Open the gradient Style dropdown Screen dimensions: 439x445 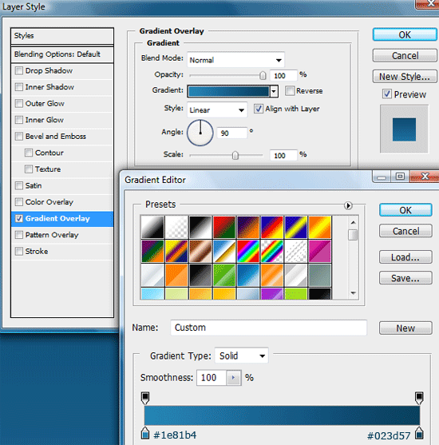point(217,109)
